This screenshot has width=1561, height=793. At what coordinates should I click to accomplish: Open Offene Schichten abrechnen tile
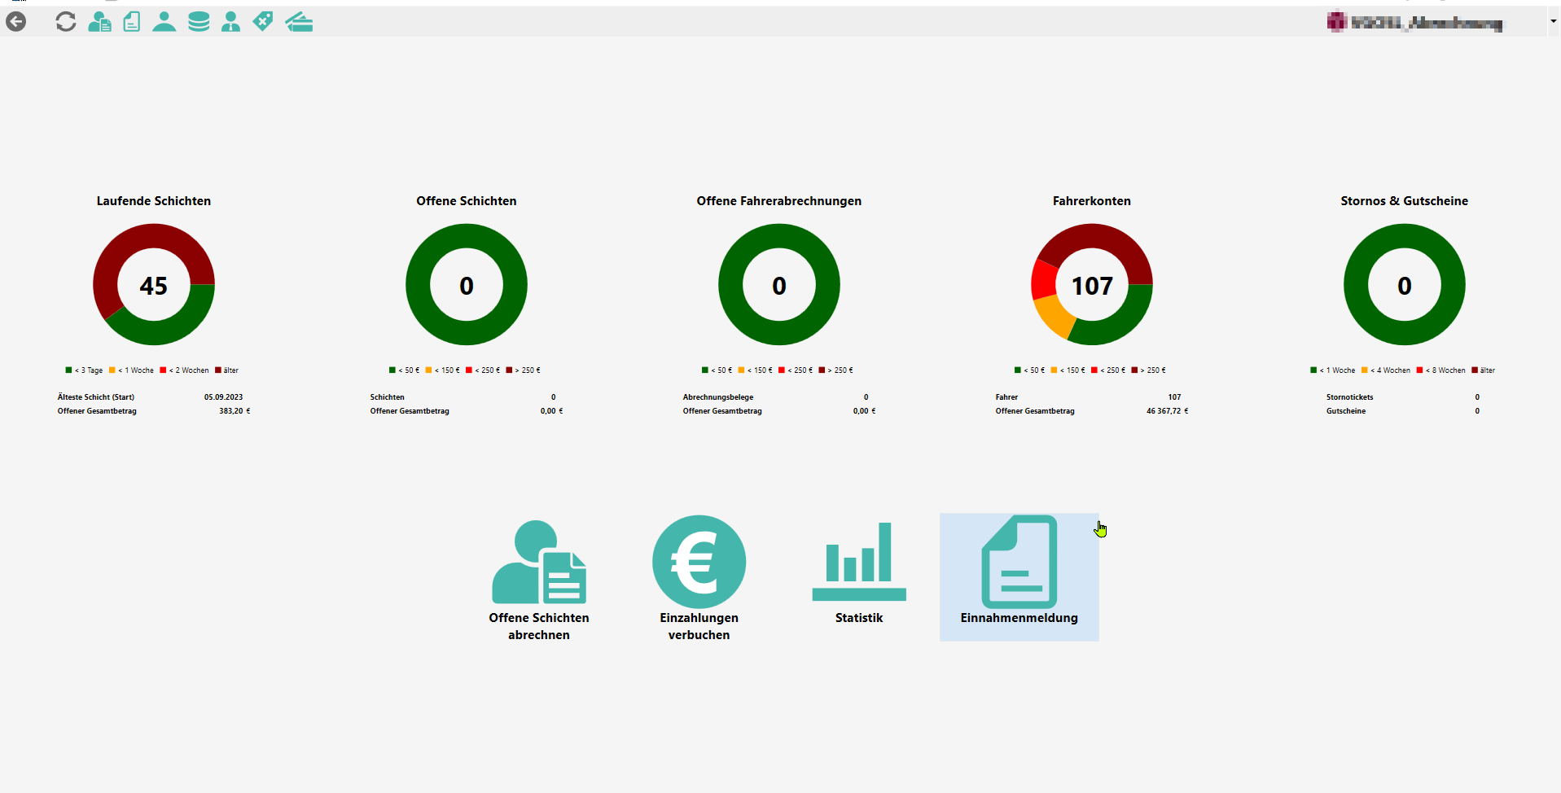click(538, 578)
